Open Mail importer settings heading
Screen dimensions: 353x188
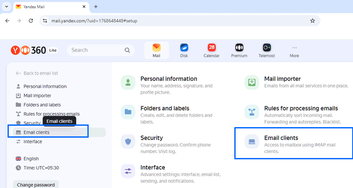(x=282, y=79)
